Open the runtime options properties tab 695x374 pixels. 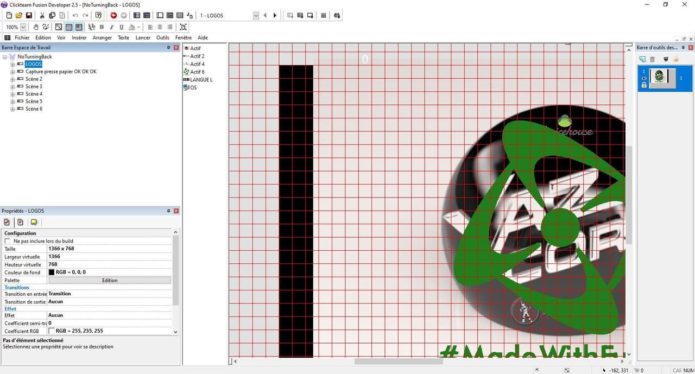(20, 222)
